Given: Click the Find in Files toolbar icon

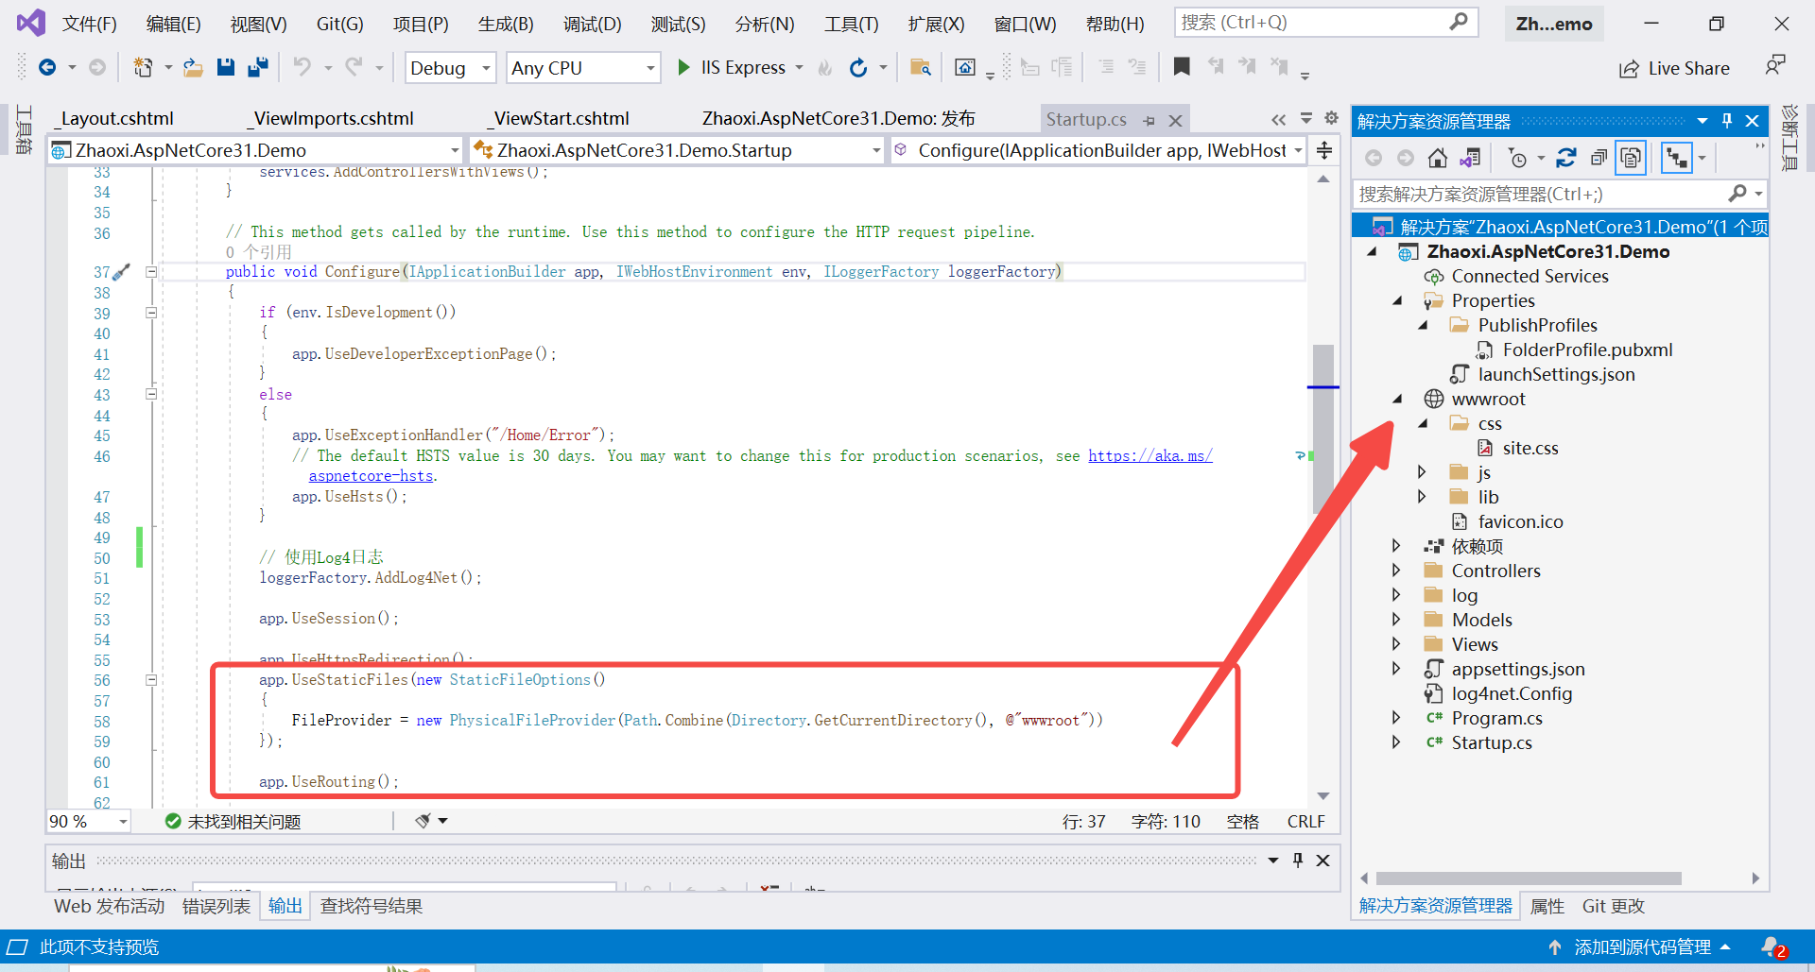Looking at the screenshot, I should [920, 67].
